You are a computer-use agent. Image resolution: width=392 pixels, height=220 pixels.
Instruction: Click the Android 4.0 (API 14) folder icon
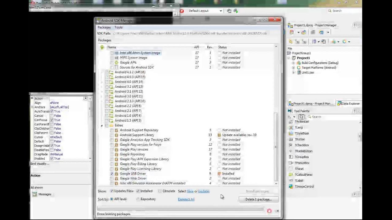111,82
